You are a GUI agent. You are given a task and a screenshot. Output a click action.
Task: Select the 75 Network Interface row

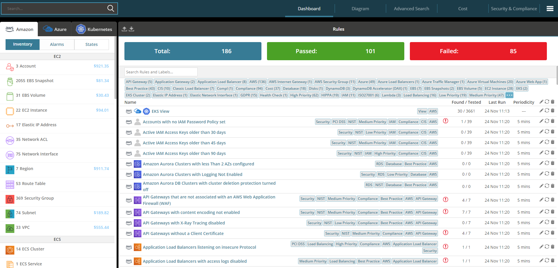pyautogui.click(x=57, y=155)
